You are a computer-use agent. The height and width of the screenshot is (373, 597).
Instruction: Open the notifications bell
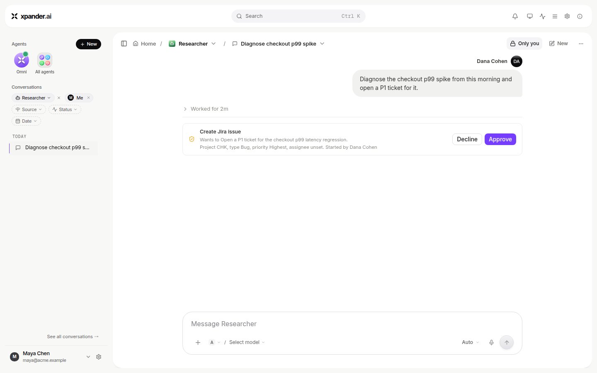pos(515,16)
